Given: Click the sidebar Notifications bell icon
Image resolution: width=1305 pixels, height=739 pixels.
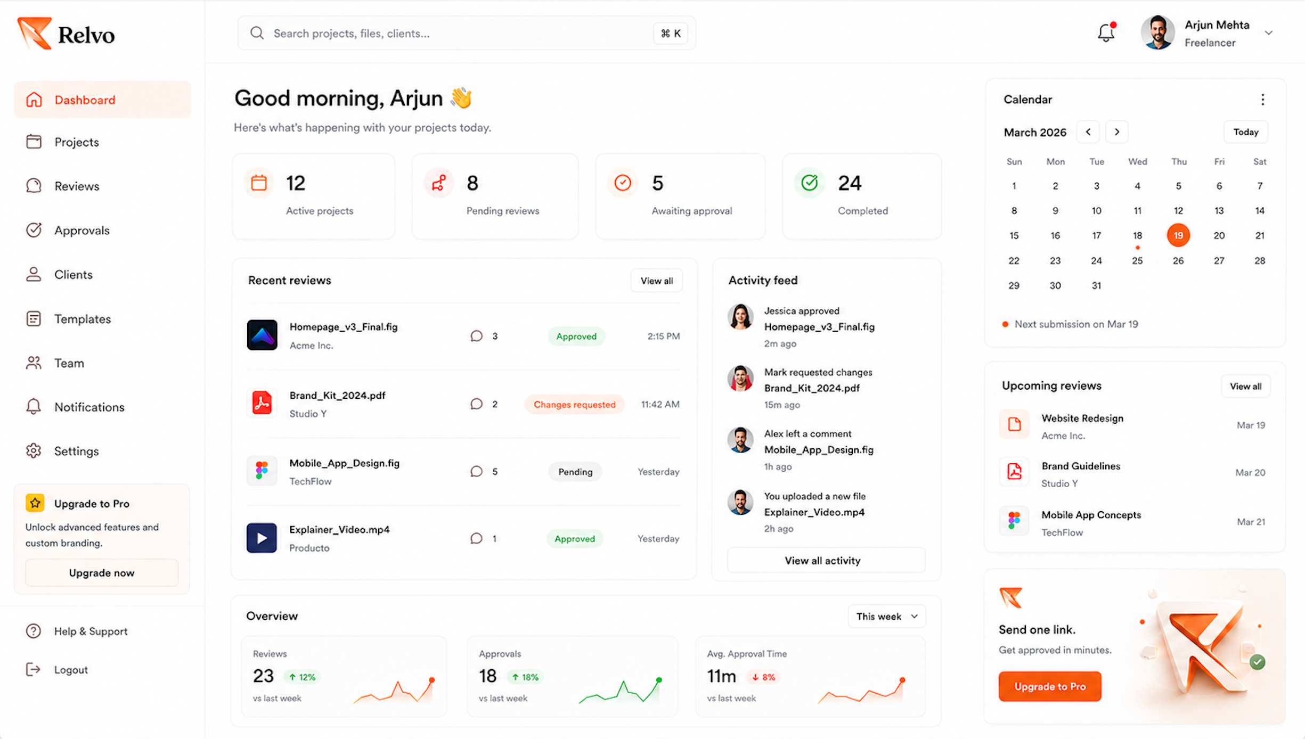Looking at the screenshot, I should [34, 407].
